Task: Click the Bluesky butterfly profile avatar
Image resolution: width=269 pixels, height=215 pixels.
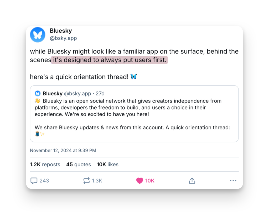Action: tap(38, 35)
